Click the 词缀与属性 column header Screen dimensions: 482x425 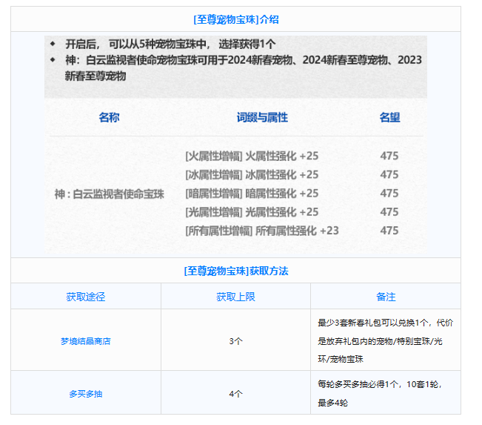[x=262, y=117]
